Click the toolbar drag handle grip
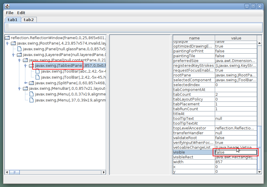The height and width of the screenshot is (187, 267). 7,27
